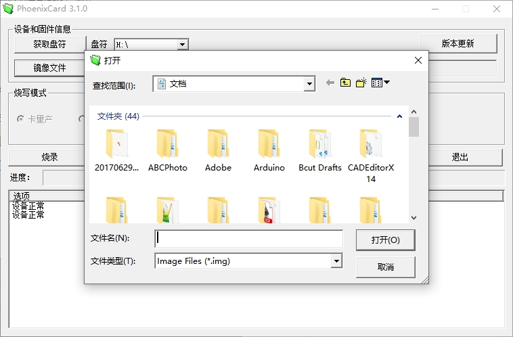
Task: Expand the 查找范围 文档 dropdown
Action: coord(309,84)
